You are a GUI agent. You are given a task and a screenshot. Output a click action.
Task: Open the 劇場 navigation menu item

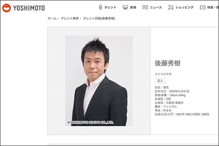[133, 7]
